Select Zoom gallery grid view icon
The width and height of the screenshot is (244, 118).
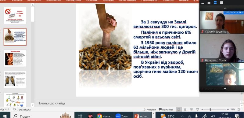(x=221, y=2)
